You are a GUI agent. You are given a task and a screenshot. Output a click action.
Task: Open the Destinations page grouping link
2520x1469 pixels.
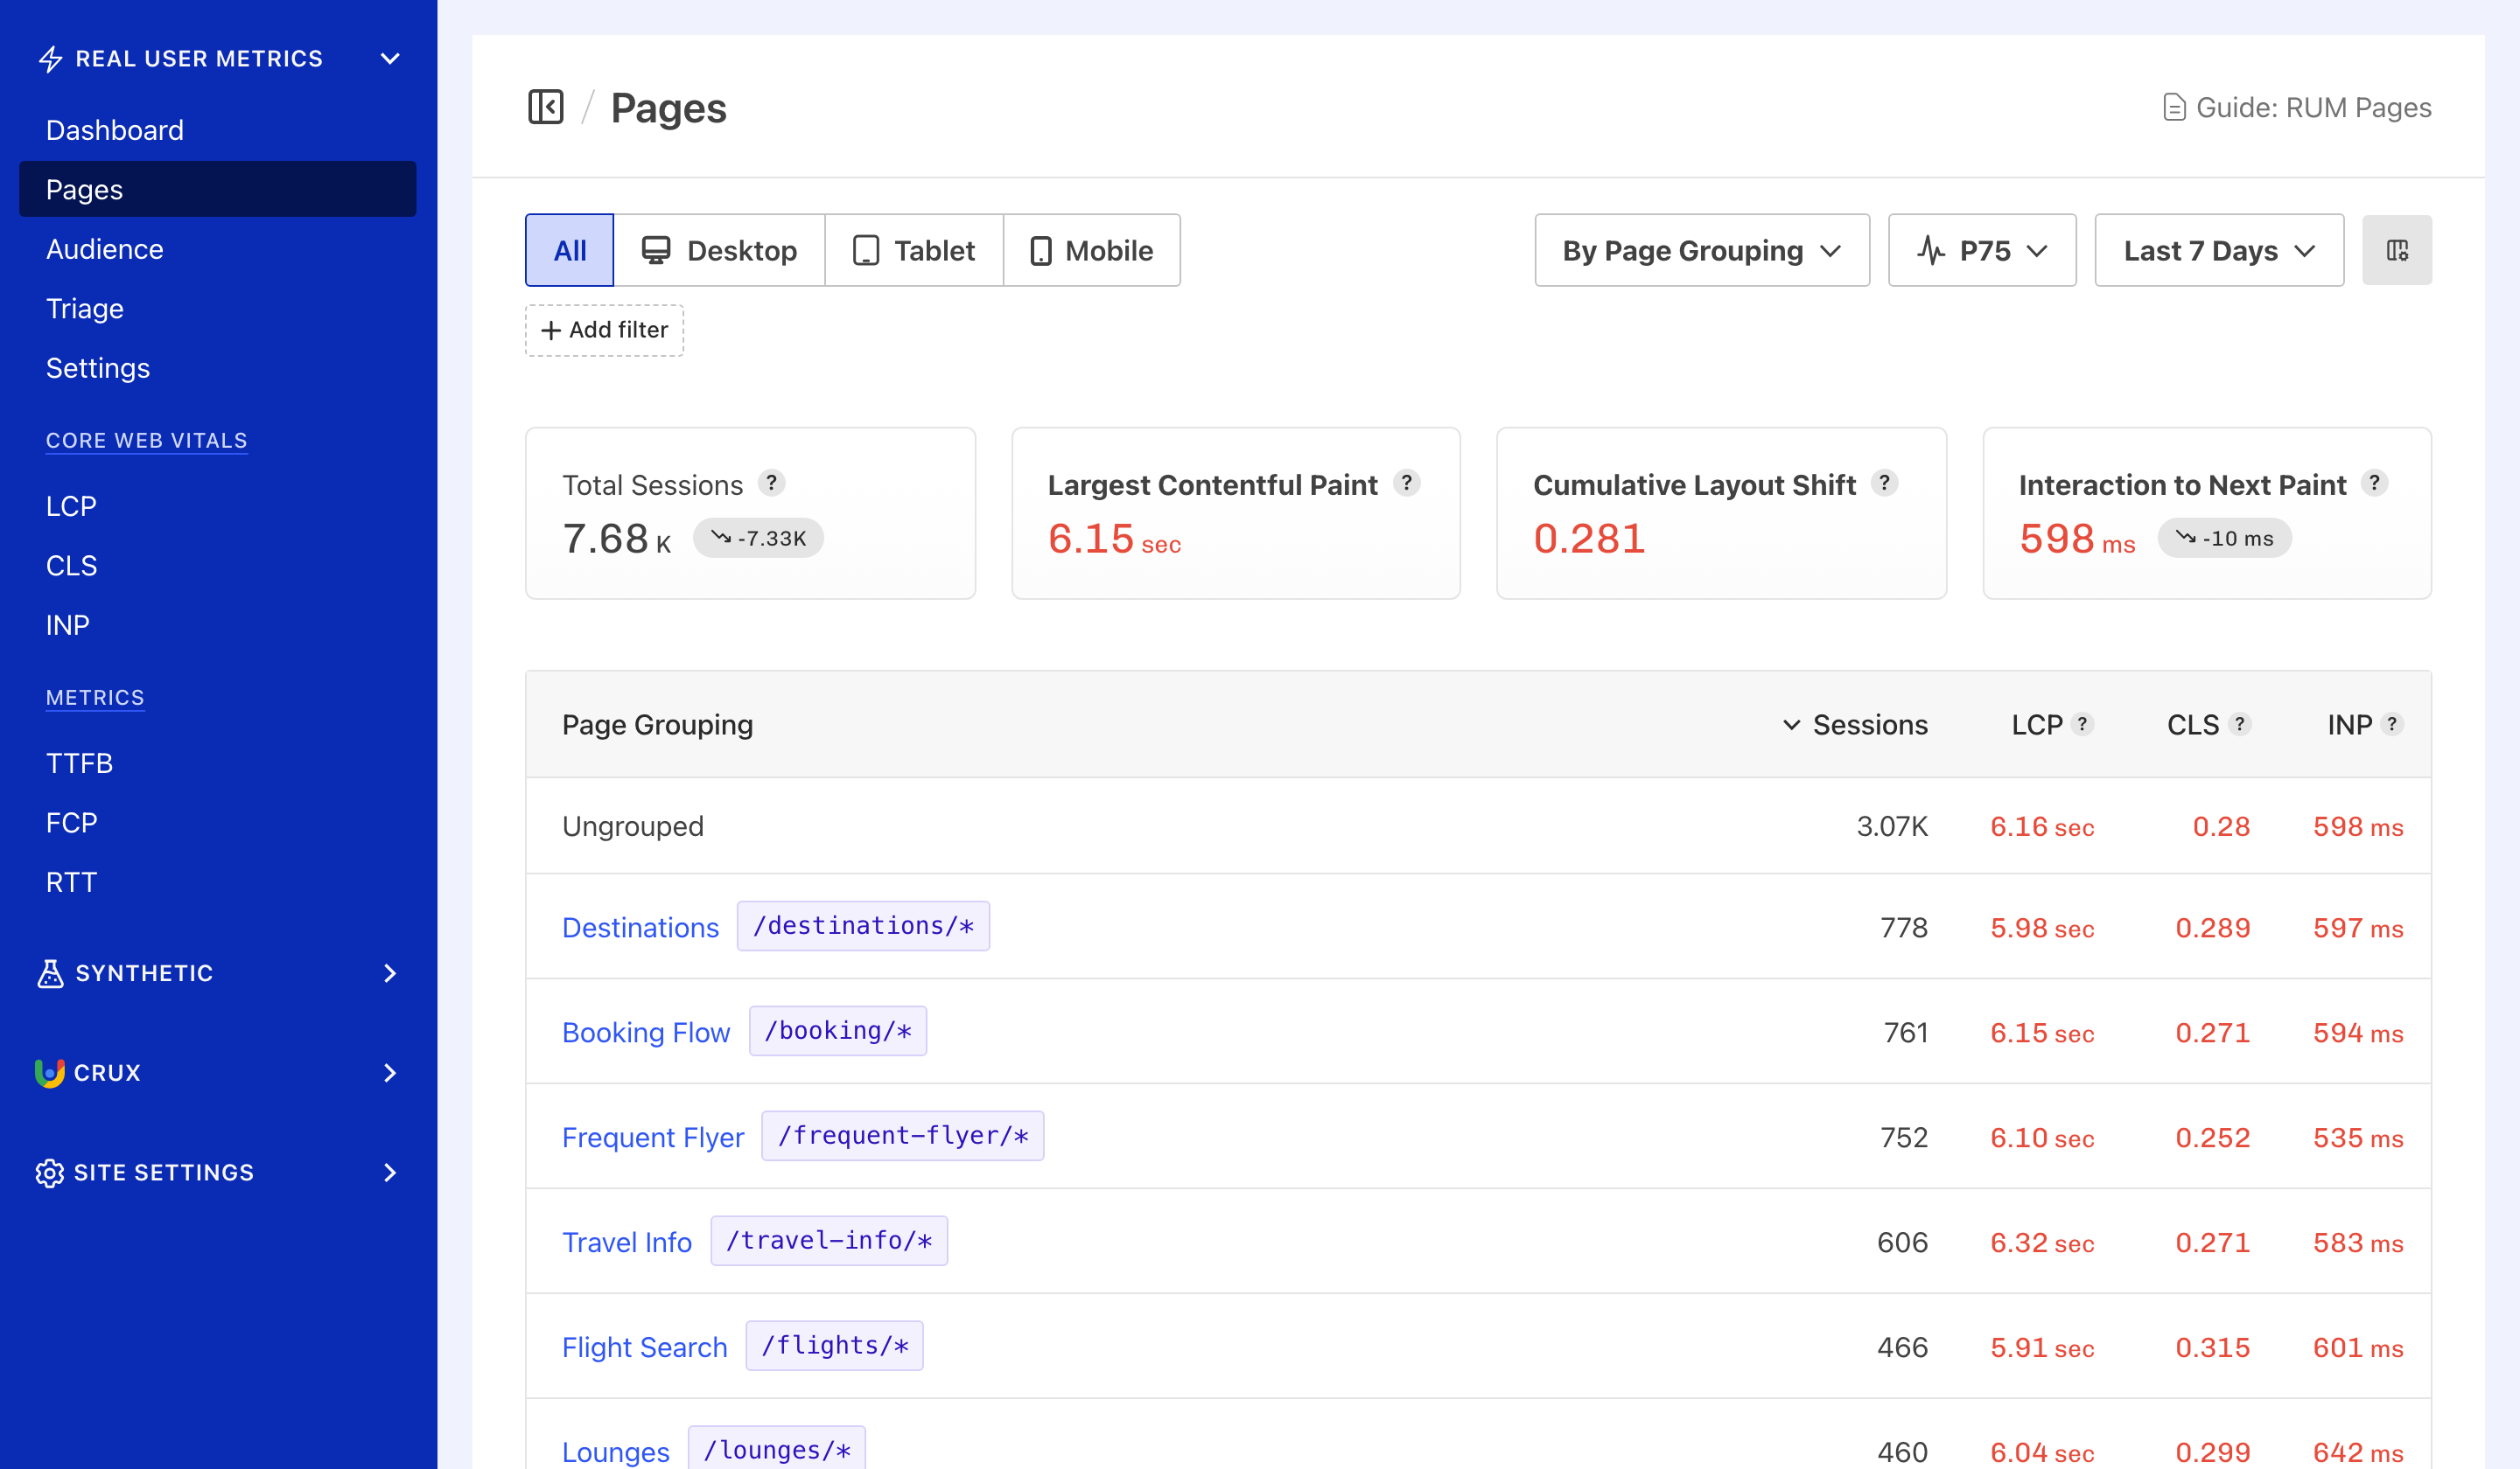(640, 926)
